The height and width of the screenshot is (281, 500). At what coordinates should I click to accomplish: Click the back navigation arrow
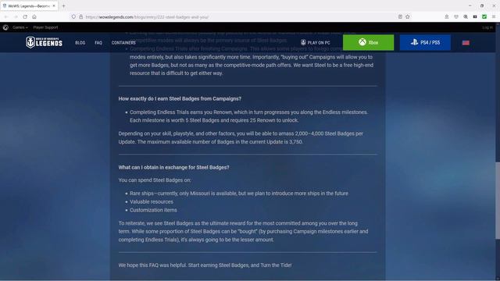(6, 17)
